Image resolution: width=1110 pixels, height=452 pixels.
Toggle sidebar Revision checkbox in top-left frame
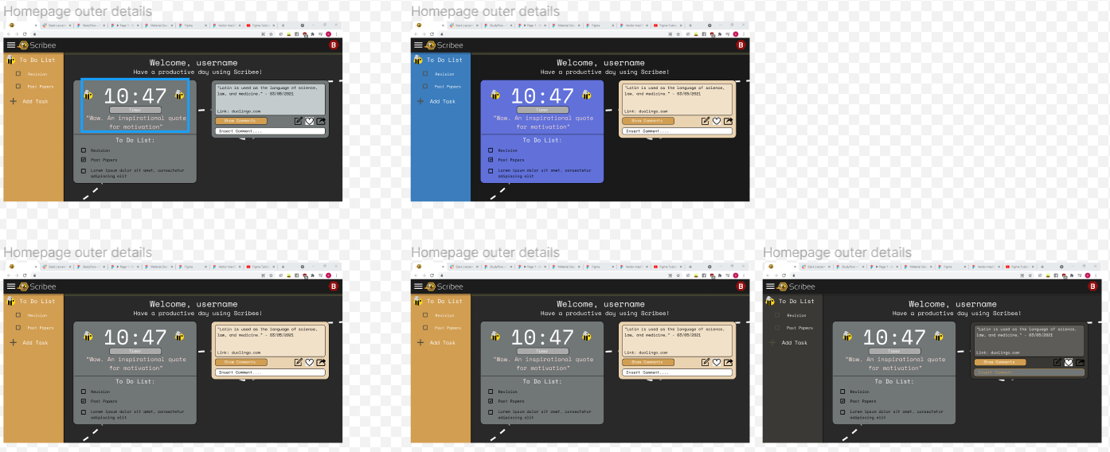18,74
